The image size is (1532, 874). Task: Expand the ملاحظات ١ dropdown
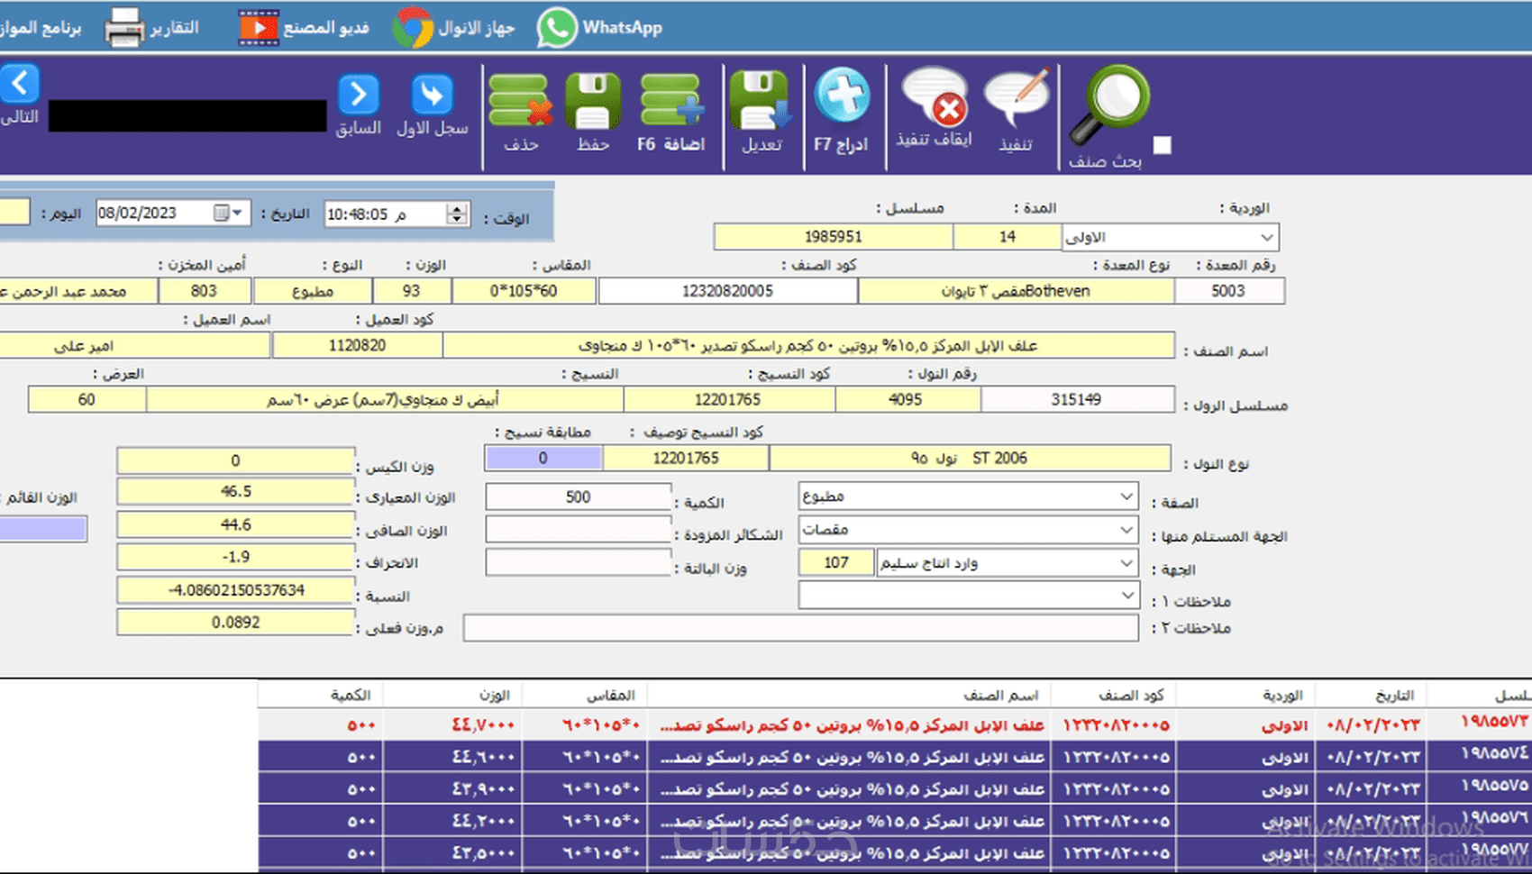coord(1126,596)
